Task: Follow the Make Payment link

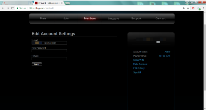Action: pyautogui.click(x=140, y=64)
